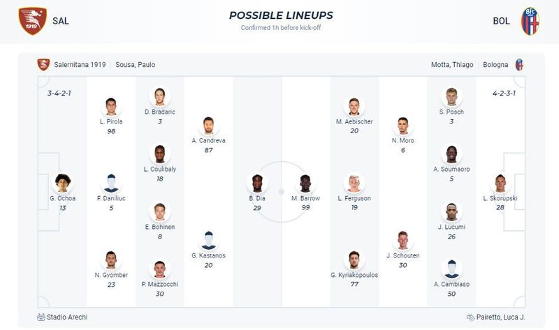The width and height of the screenshot is (559, 330).
Task: Click coach name Sousa, Paulo
Action: pyautogui.click(x=135, y=65)
